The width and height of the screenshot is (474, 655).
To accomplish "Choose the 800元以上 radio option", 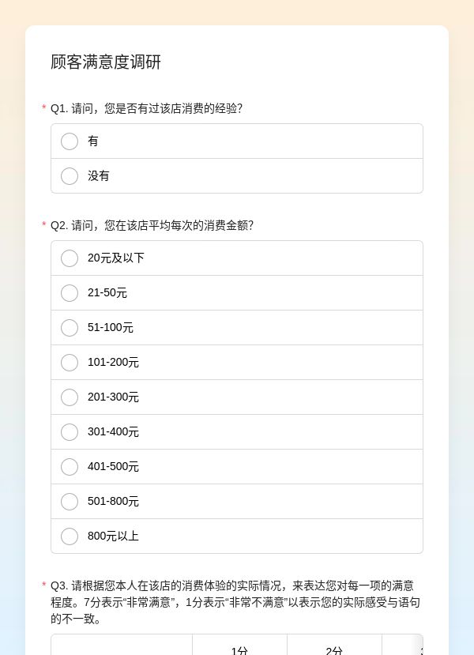I will coord(70,536).
